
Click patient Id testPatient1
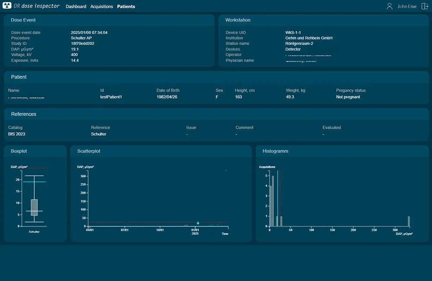[x=111, y=97]
